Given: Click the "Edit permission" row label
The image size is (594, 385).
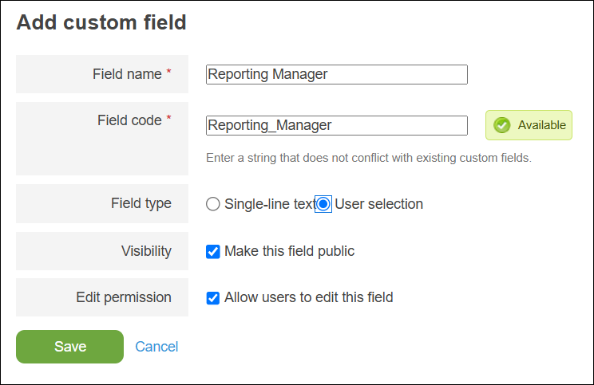Looking at the screenshot, I should [x=124, y=297].
